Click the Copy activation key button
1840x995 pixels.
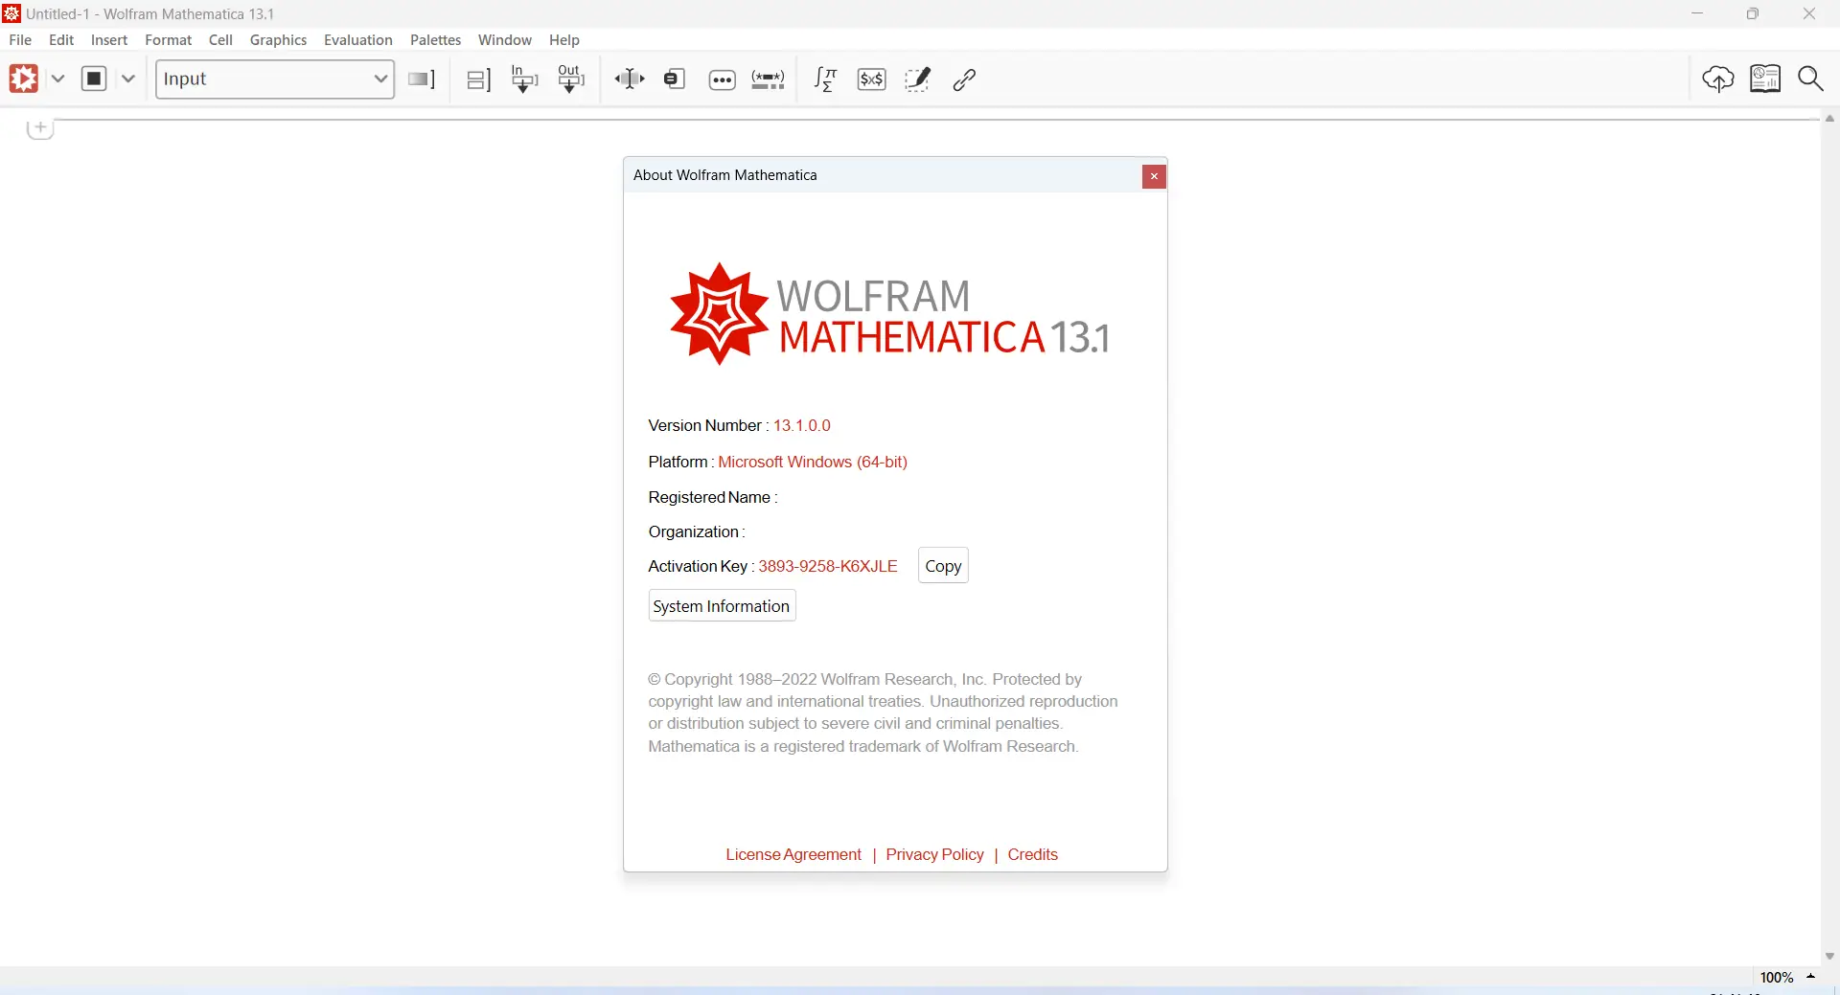943,567
